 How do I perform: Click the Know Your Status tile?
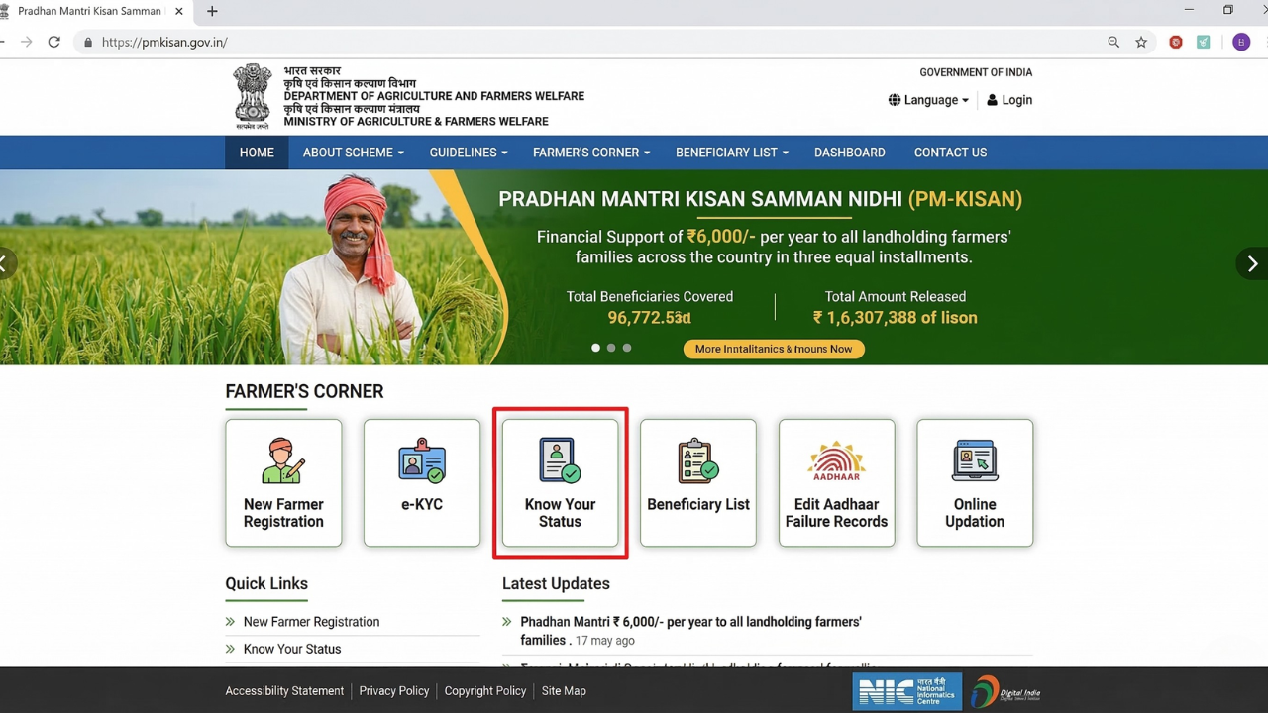point(560,482)
